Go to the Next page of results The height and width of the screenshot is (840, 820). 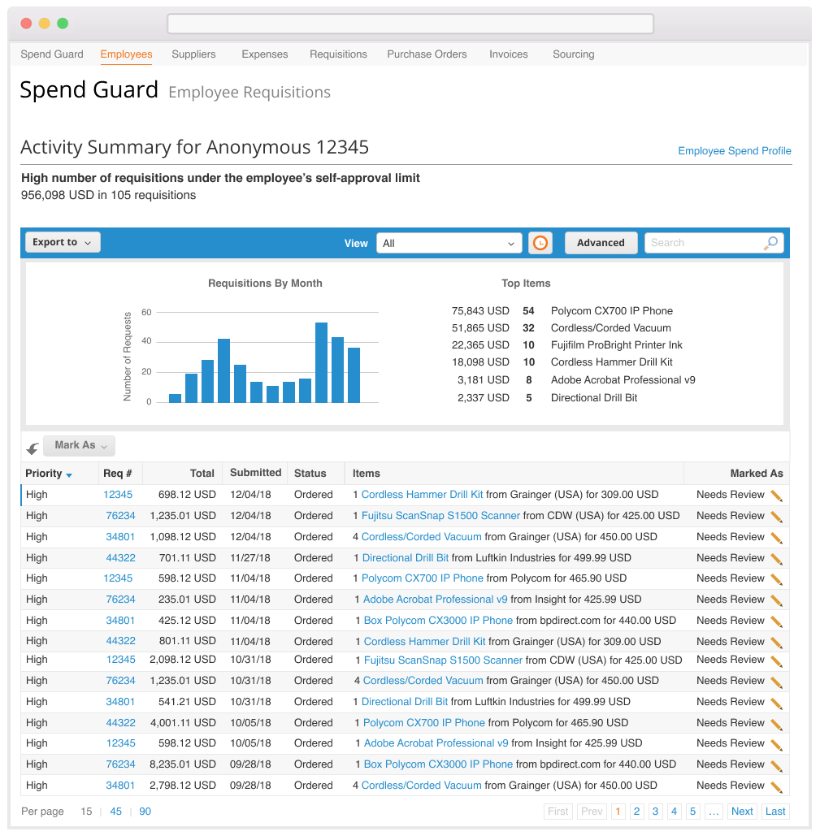point(742,811)
